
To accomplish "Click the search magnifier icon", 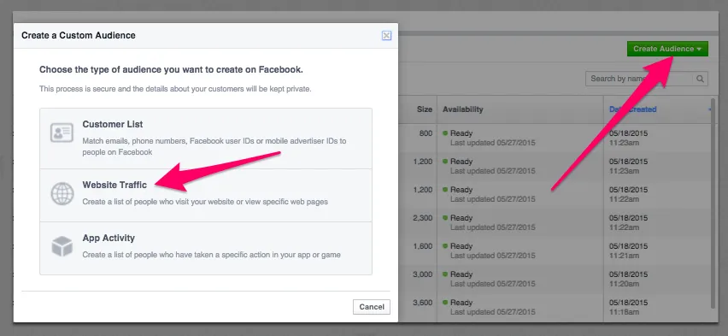I will click(x=700, y=79).
